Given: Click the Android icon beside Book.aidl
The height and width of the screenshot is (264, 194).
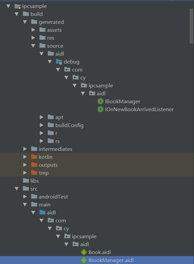Looking at the screenshot, I should [84, 252].
